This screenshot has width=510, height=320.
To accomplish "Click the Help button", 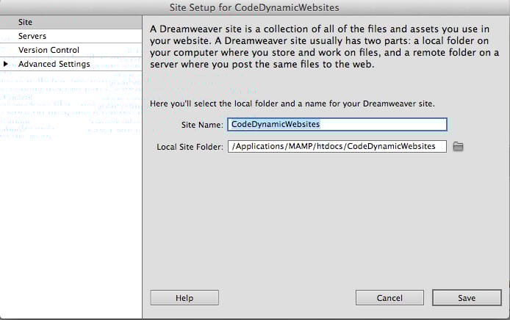I will click(184, 297).
